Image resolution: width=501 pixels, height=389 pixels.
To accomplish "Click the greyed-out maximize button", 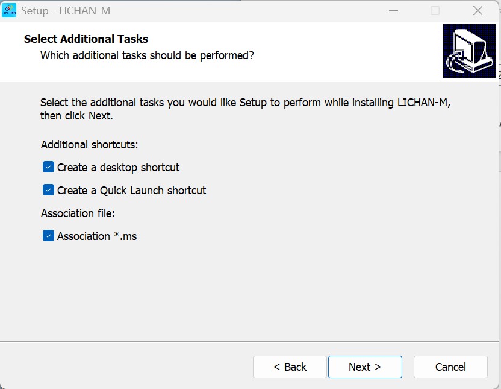I will (435, 11).
